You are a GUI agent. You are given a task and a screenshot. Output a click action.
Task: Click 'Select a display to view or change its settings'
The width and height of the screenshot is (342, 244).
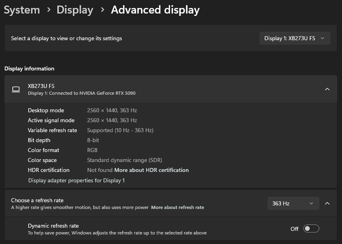click(x=66, y=38)
